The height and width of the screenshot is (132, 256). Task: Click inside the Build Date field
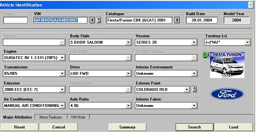click(x=201, y=20)
